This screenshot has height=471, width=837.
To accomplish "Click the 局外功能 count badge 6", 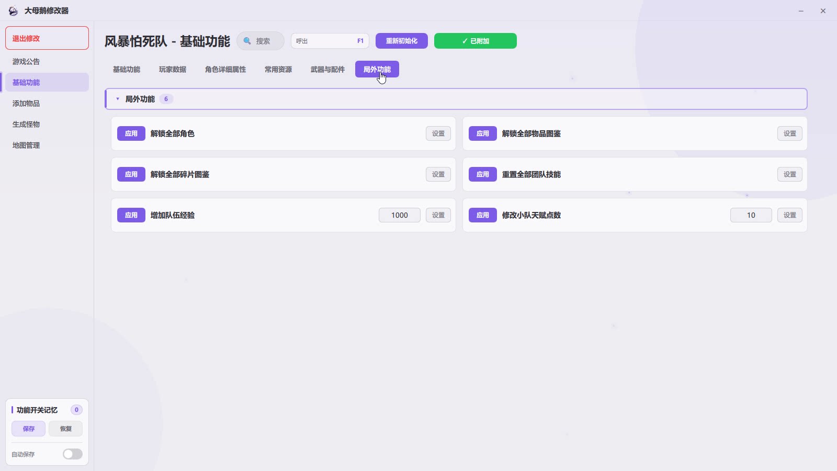I will pos(166,99).
